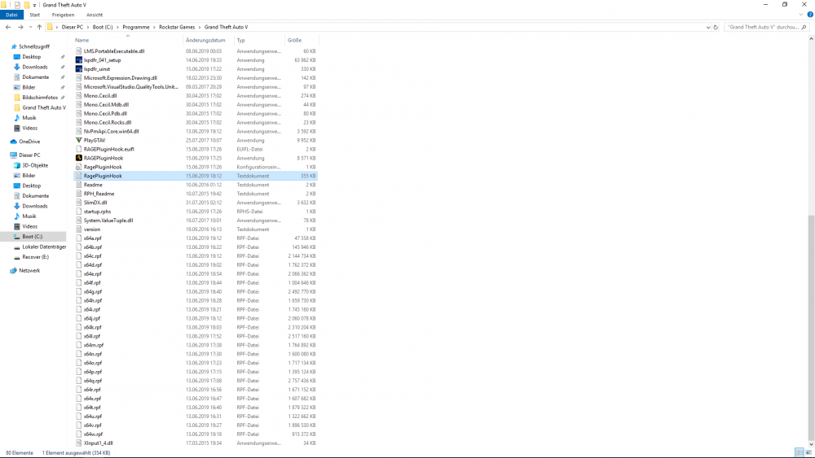The image size is (815, 458).
Task: Click the forward navigation arrow
Action: [x=20, y=27]
